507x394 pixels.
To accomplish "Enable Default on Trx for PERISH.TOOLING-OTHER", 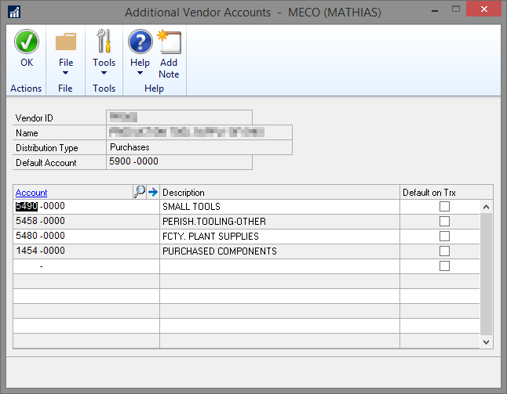I will click(x=444, y=222).
